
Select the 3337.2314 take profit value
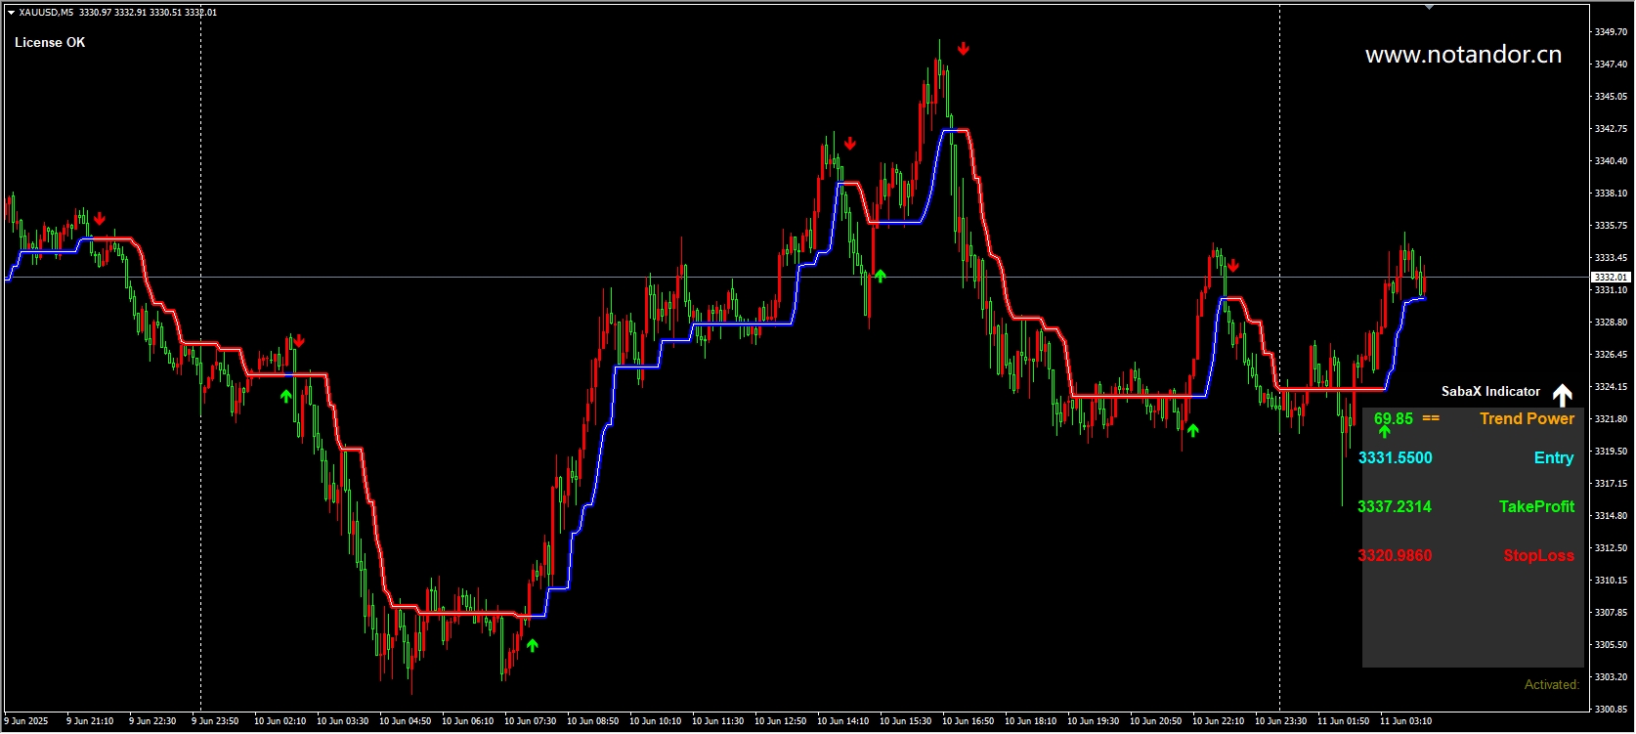point(1395,506)
